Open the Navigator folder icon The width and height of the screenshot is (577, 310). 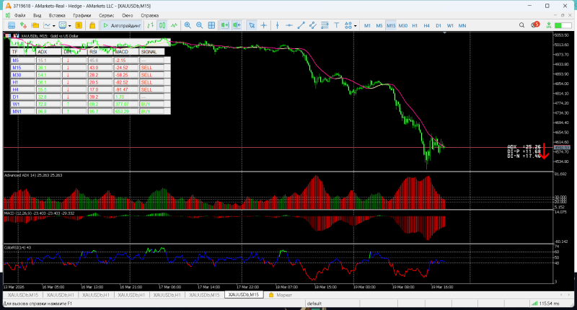[x=35, y=25]
